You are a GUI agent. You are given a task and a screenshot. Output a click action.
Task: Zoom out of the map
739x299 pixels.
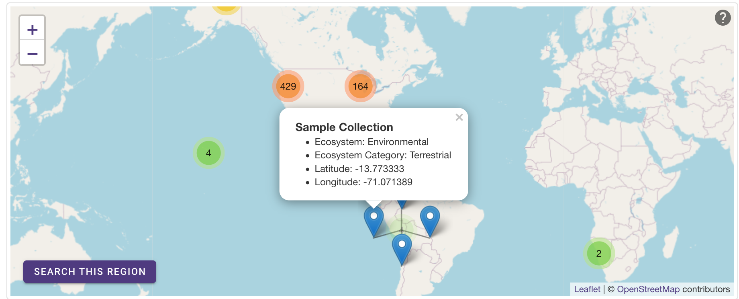pyautogui.click(x=32, y=53)
